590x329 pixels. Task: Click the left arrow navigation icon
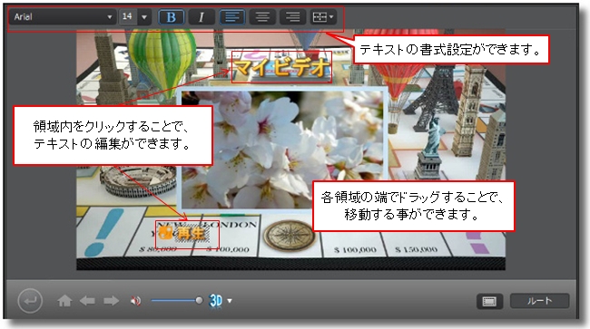tap(87, 301)
